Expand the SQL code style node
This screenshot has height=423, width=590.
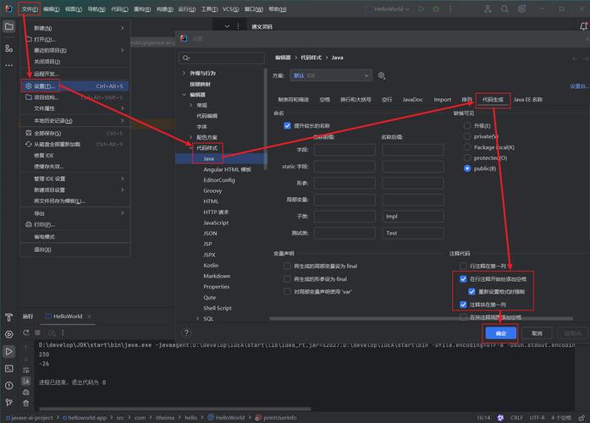[x=198, y=319]
